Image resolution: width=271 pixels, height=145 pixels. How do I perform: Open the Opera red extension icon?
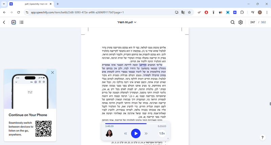tap(206, 12)
